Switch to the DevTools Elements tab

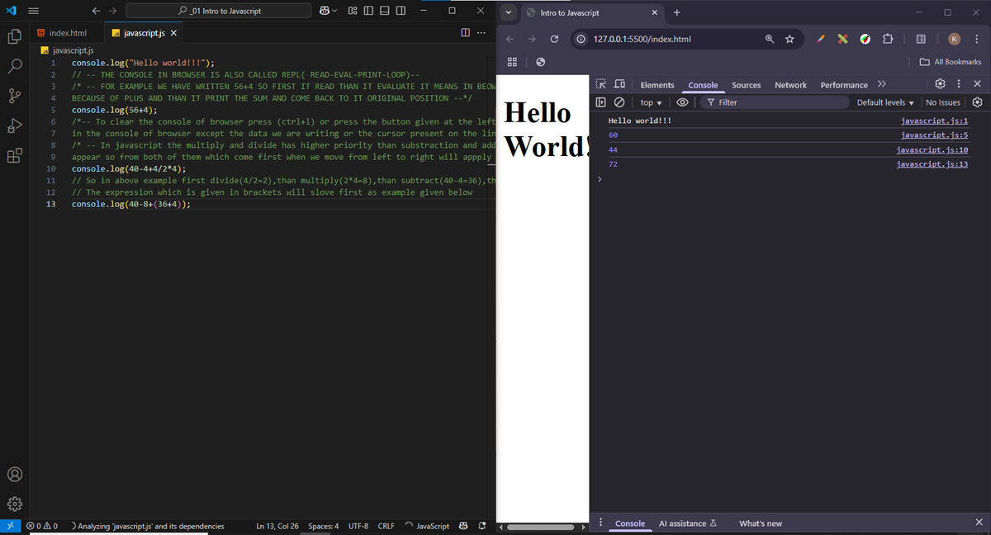click(657, 85)
